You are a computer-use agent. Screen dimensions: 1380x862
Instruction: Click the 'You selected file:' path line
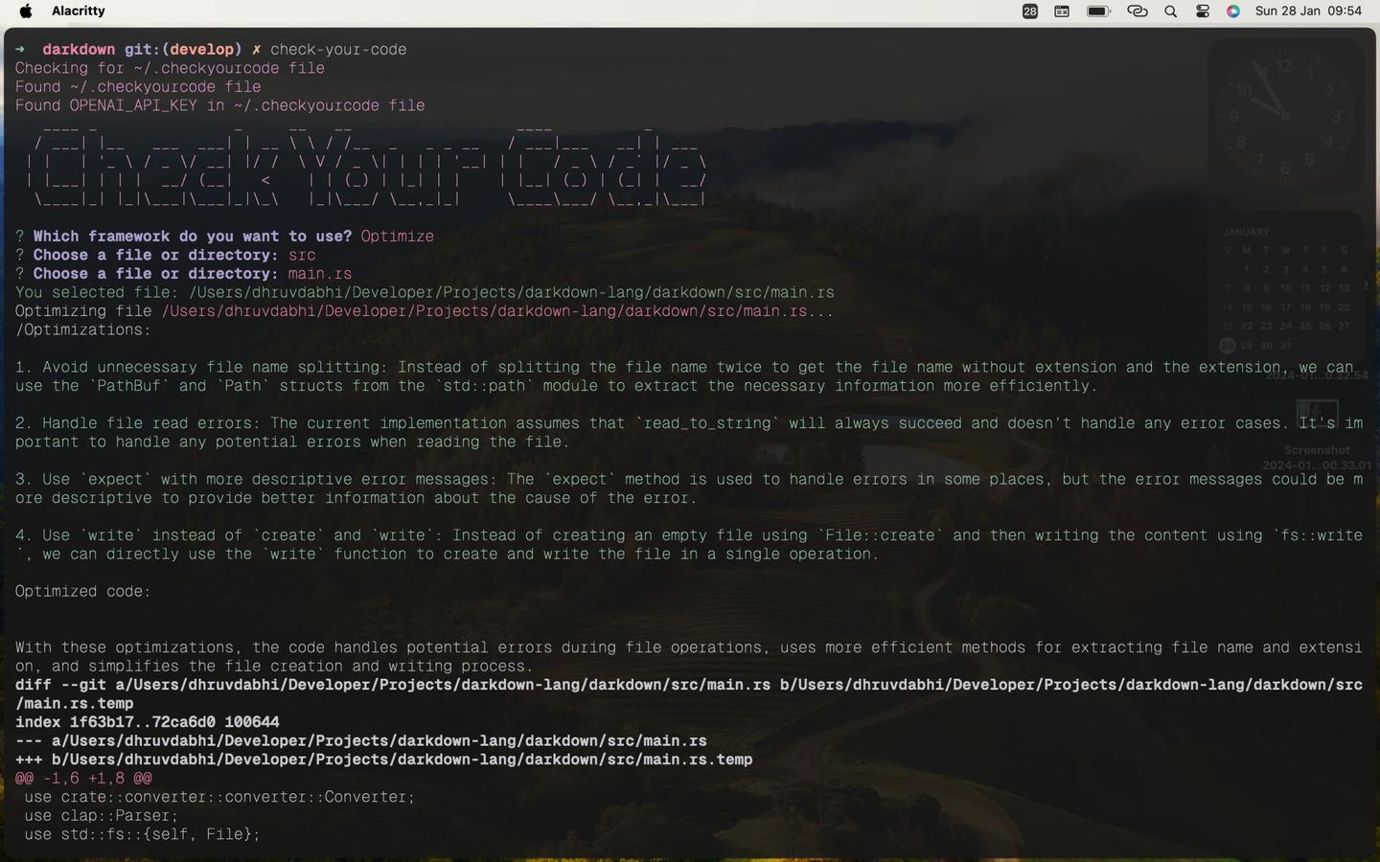425,292
